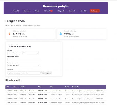The width and height of the screenshot is (117, 106).
Task: Click the note in the 03:00 row
Action: pyautogui.click(x=88, y=103)
